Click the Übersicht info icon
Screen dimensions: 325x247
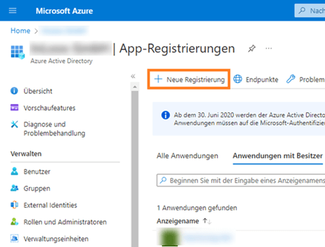click(14, 91)
